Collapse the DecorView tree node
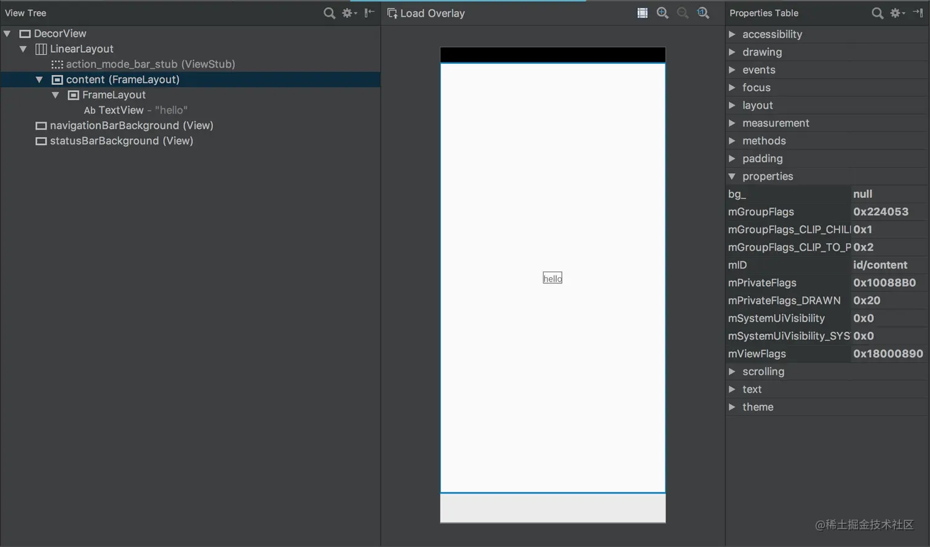This screenshot has height=547, width=930. pos(7,33)
